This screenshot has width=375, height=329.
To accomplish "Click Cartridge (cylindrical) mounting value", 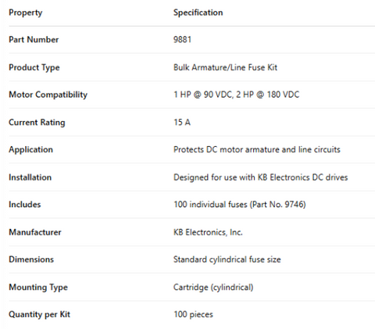I will (x=213, y=288).
